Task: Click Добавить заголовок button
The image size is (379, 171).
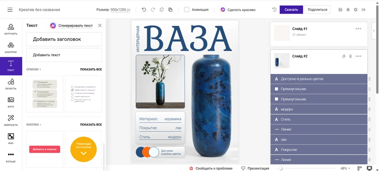Action: pyautogui.click(x=64, y=39)
